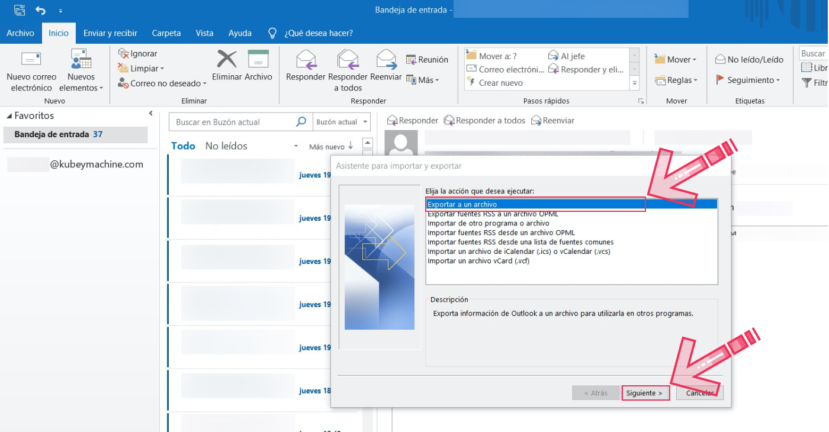Open the Vista tab
829x432 pixels.
click(x=204, y=33)
